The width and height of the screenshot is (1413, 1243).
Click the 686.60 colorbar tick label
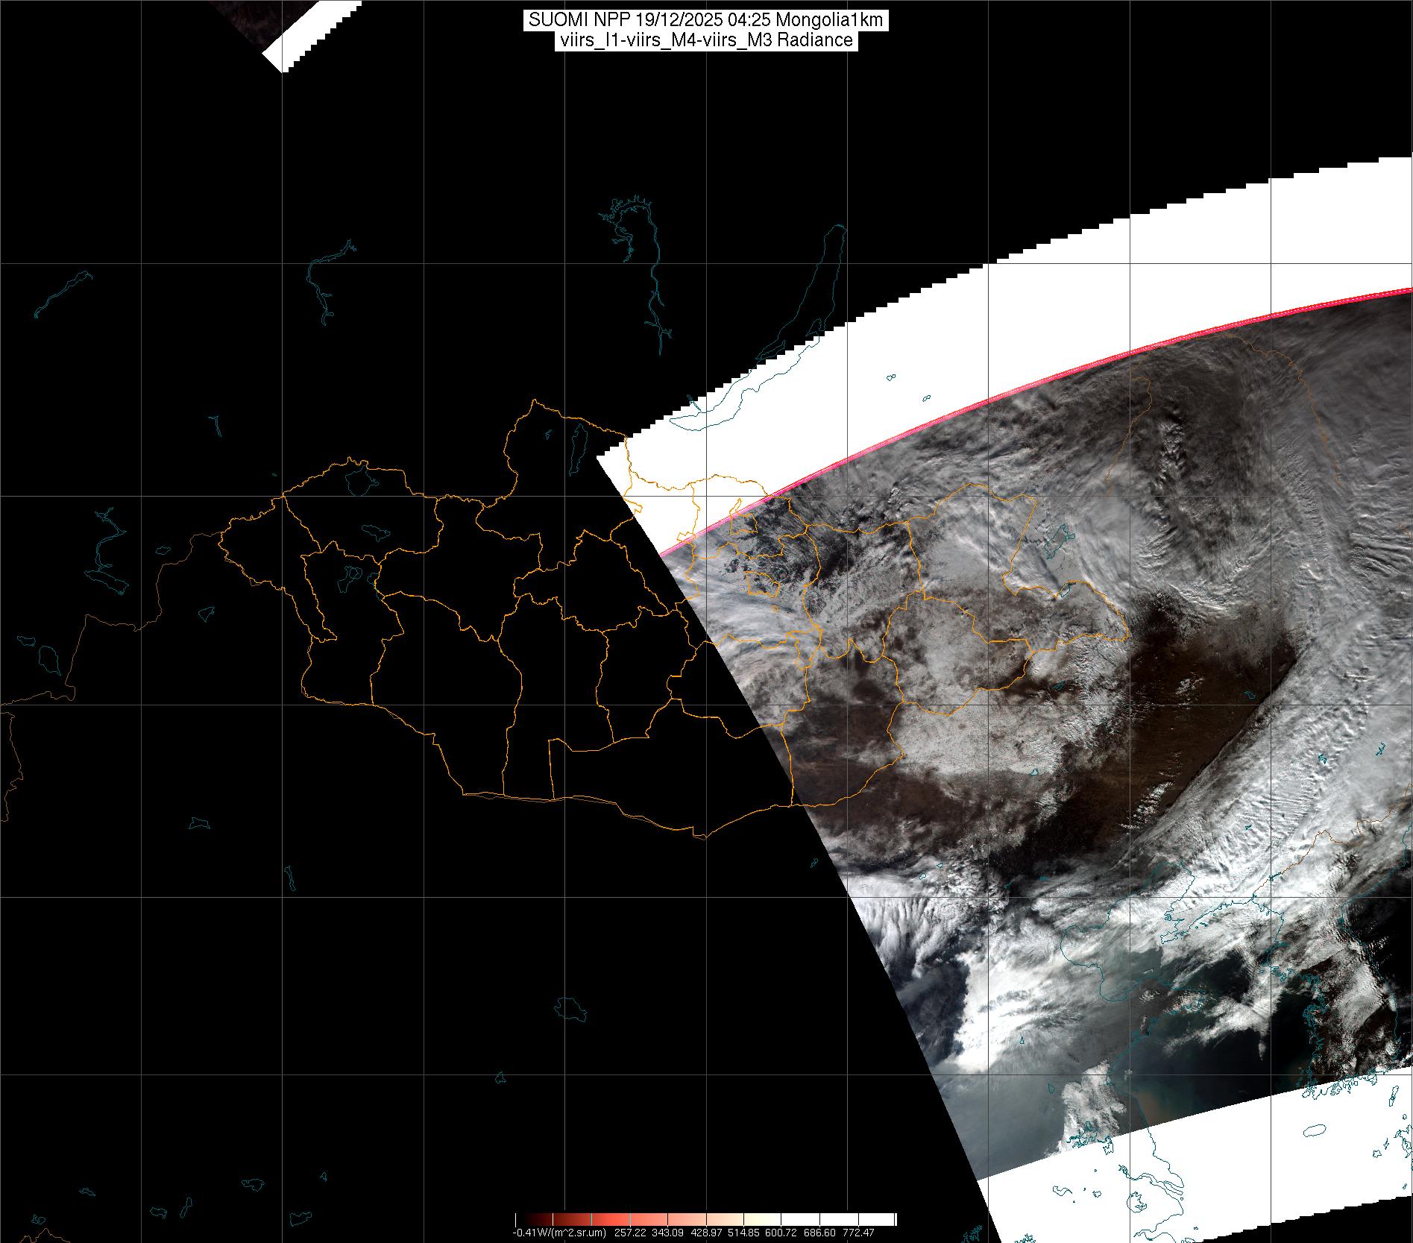tap(820, 1233)
